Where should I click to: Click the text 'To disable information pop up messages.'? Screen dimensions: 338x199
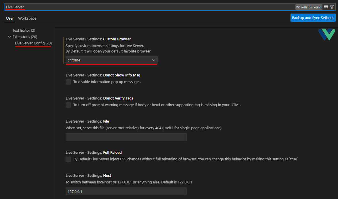click(x=107, y=82)
